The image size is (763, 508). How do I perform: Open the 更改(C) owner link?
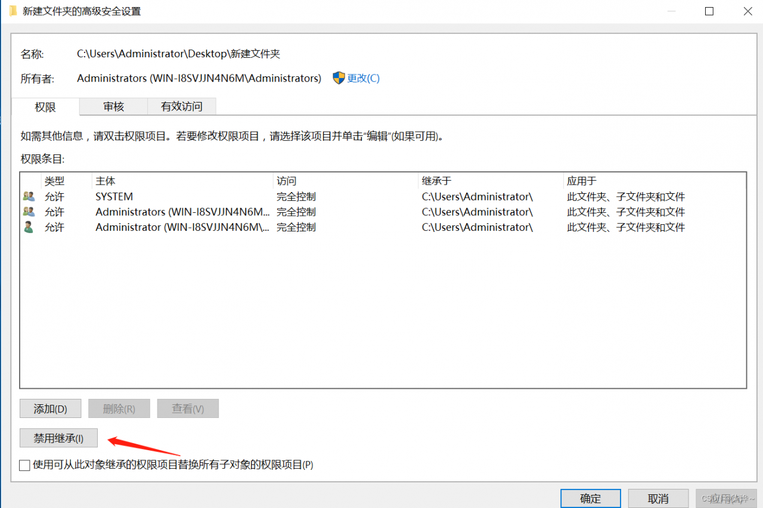pos(362,78)
